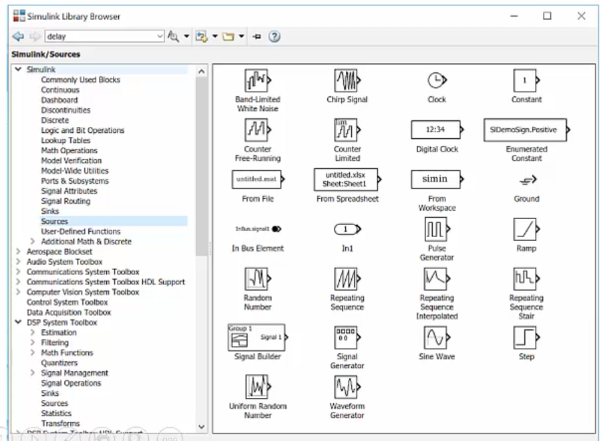The width and height of the screenshot is (600, 441).
Task: Select the Clock block icon
Action: click(437, 80)
